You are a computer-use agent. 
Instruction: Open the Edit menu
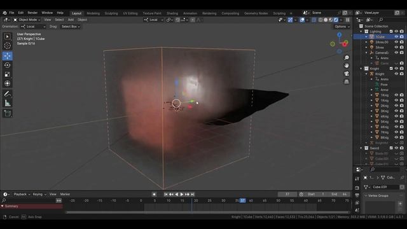coord(21,13)
